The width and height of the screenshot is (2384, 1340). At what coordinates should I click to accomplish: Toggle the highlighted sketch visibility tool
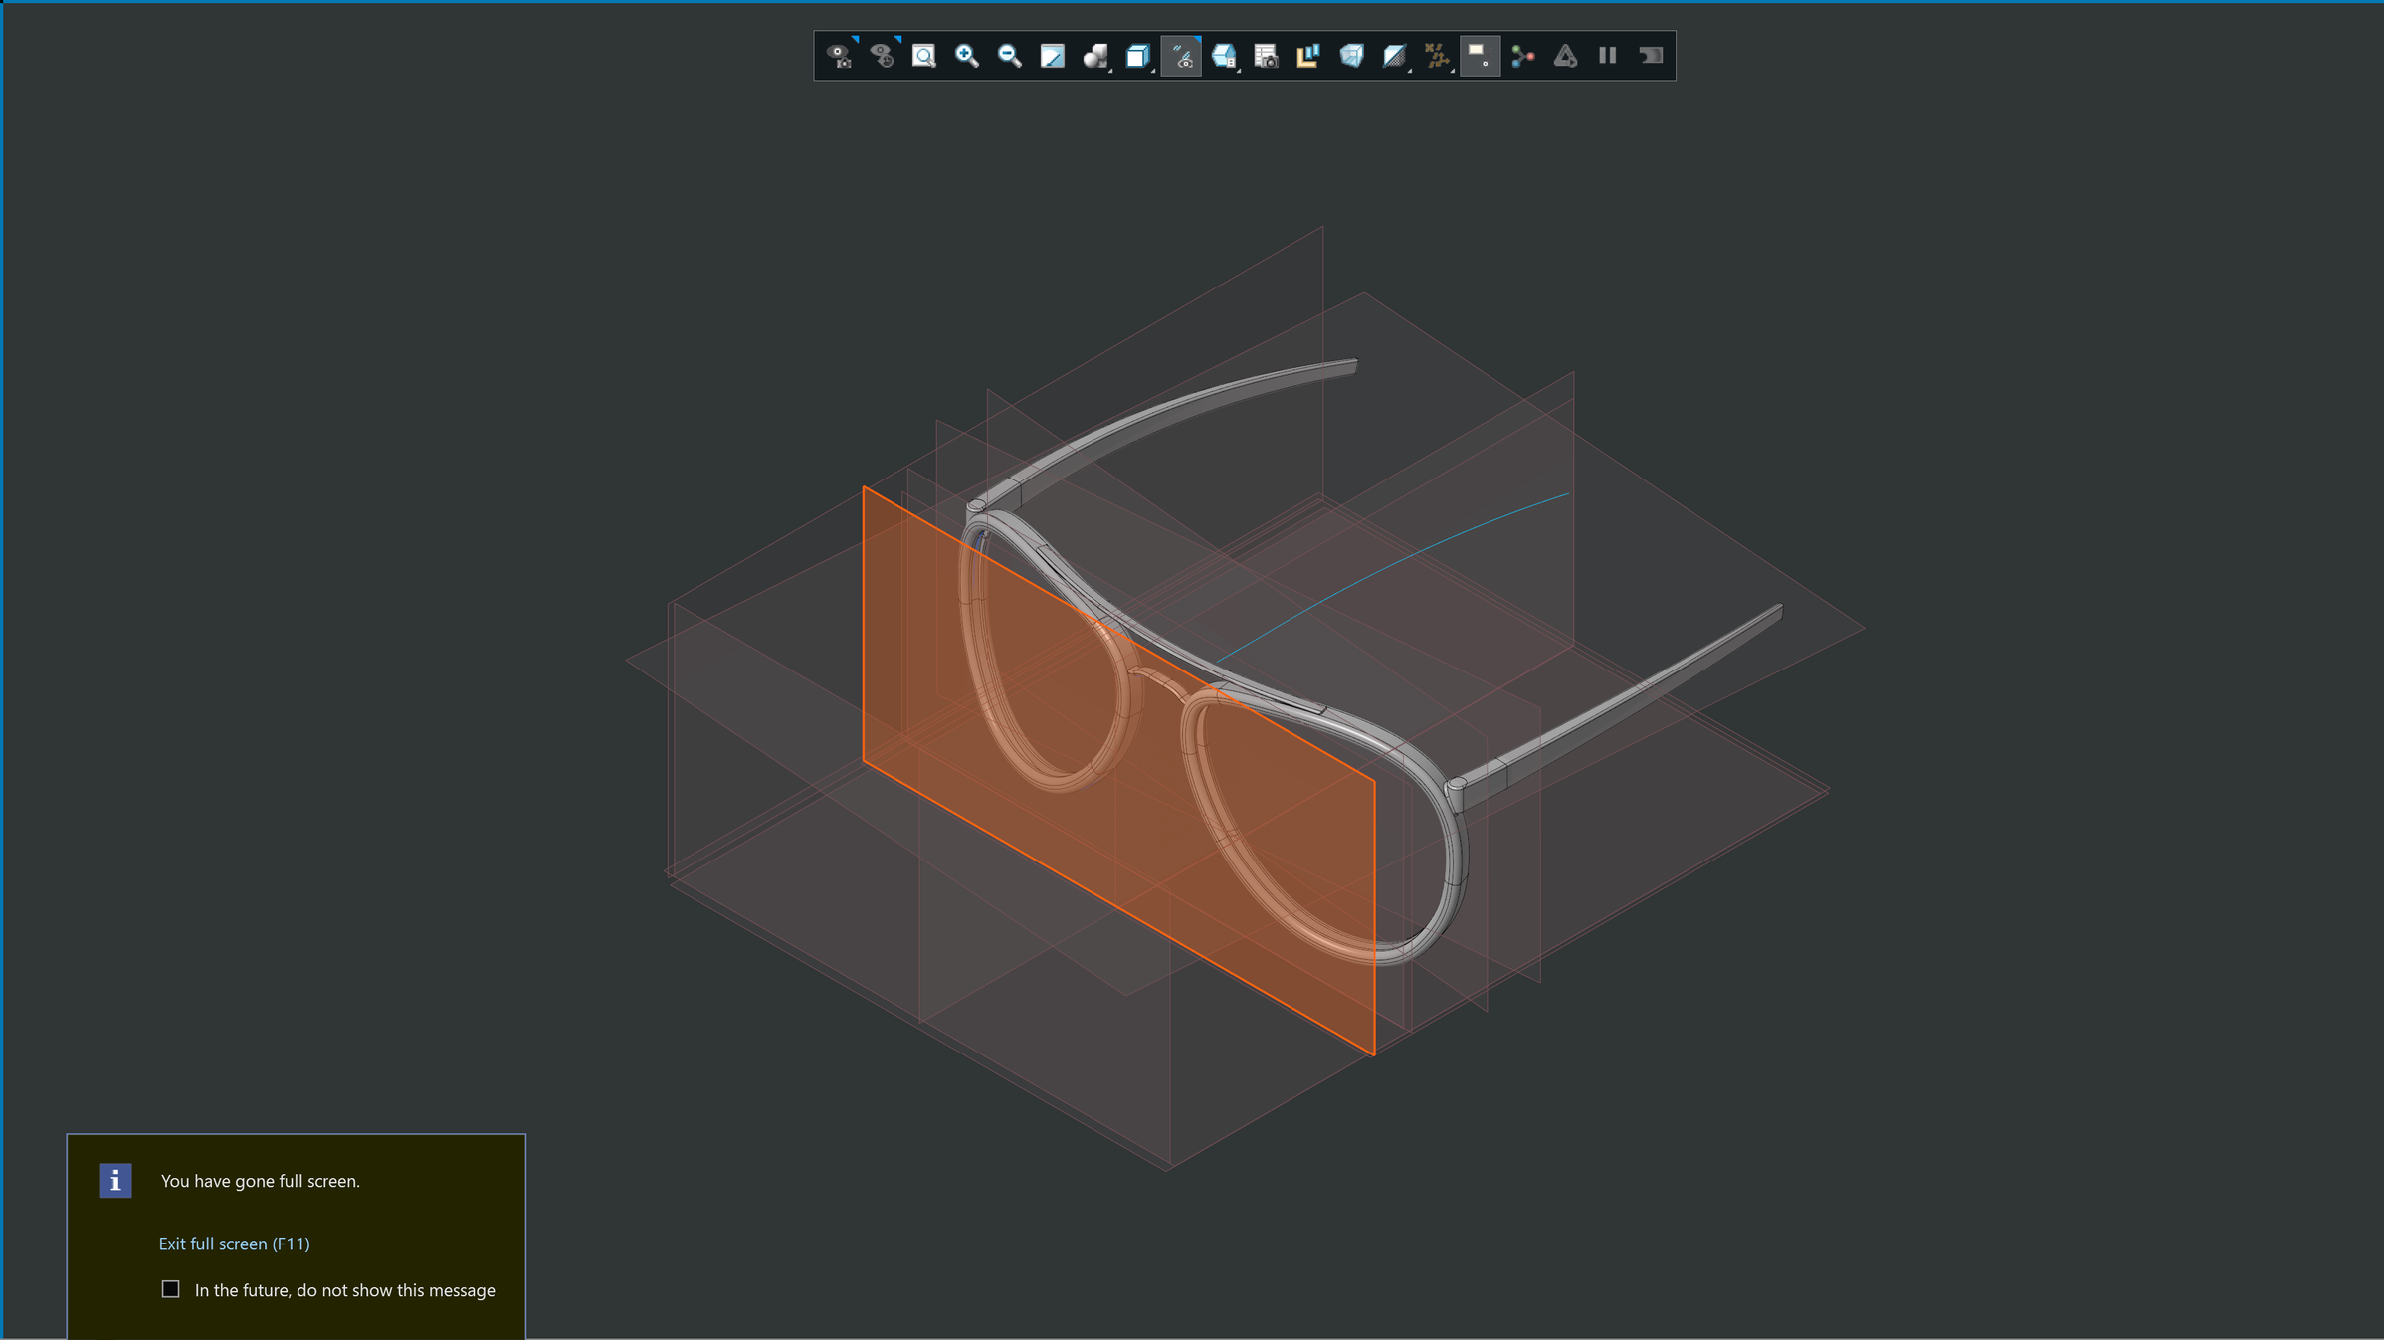click(1182, 57)
